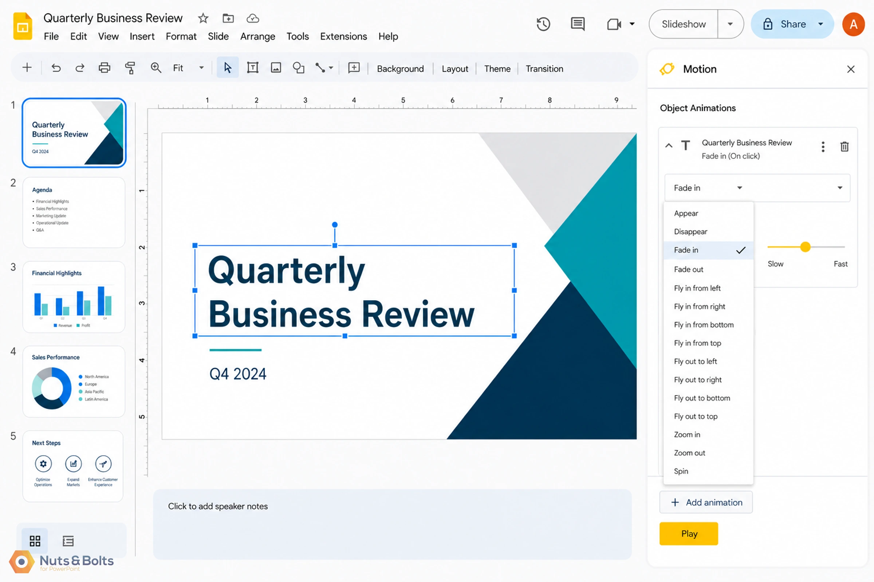Image resolution: width=874 pixels, height=582 pixels.
Task: Open the Fade in animation type dropdown
Action: 708,188
